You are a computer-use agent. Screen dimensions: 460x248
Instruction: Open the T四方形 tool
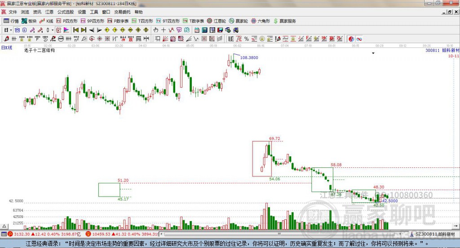(x=142, y=21)
